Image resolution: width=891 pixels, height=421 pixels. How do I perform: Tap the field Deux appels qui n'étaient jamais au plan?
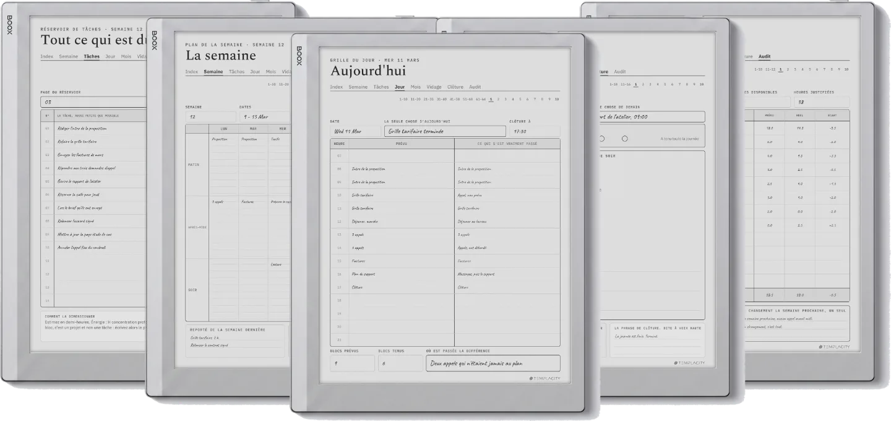(493, 363)
